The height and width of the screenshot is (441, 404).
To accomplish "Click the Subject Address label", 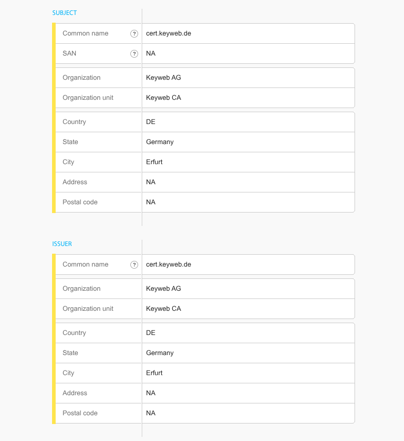I will click(x=75, y=182).
